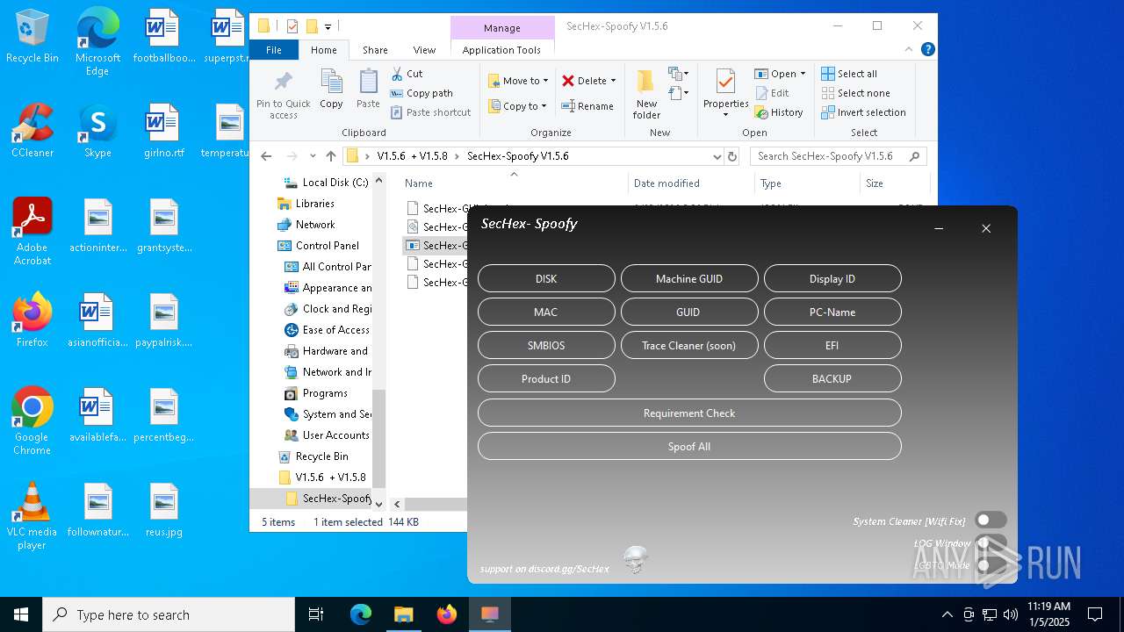Click the Cut scissors option

pyautogui.click(x=407, y=74)
